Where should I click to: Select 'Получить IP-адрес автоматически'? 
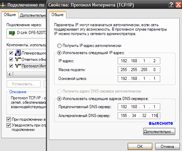59,46
